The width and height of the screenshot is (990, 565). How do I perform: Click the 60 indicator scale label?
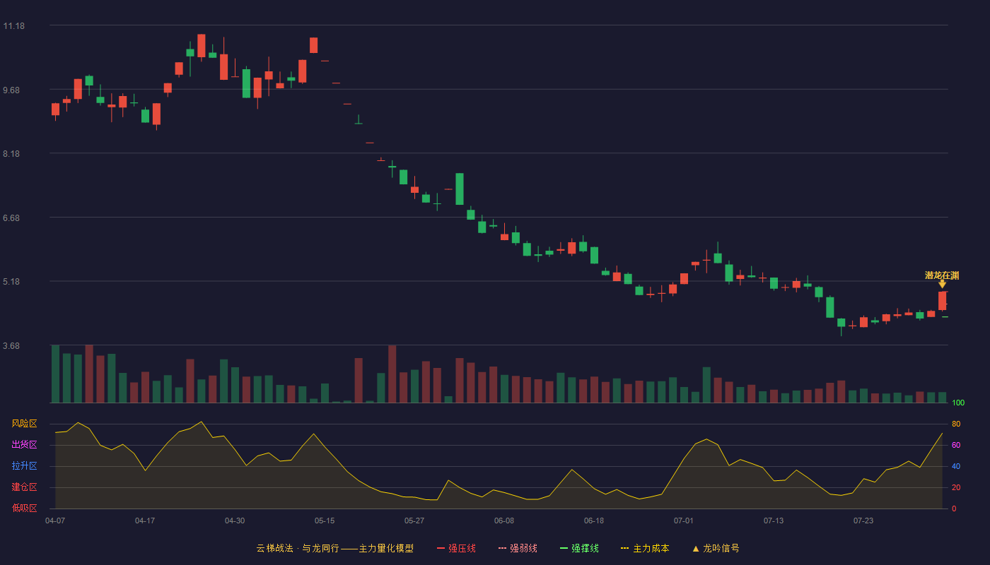point(956,446)
